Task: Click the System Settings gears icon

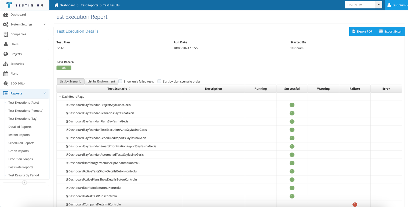Action: [x=6, y=24]
